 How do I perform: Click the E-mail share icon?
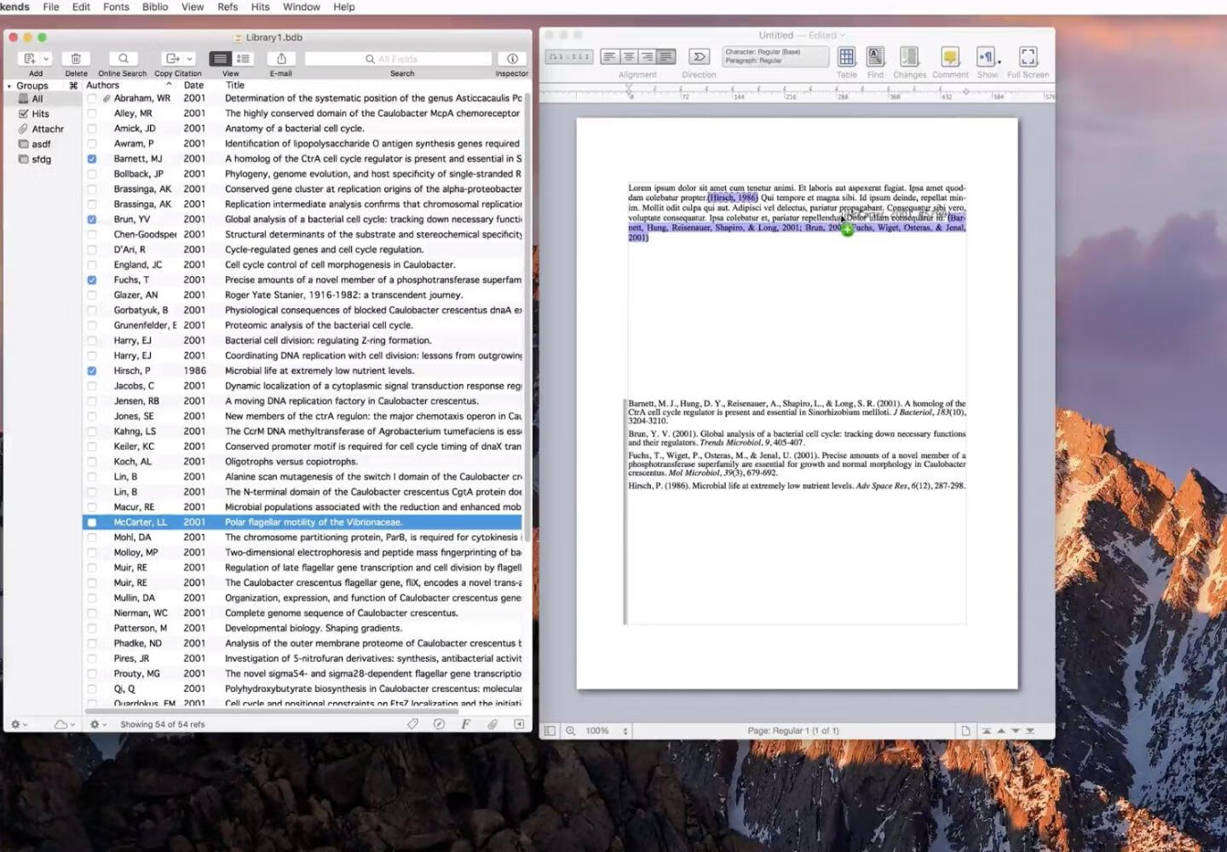[281, 59]
